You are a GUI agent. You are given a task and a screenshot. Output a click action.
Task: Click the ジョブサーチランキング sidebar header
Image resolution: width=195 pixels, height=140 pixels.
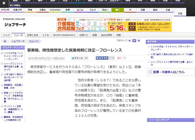[13, 48]
